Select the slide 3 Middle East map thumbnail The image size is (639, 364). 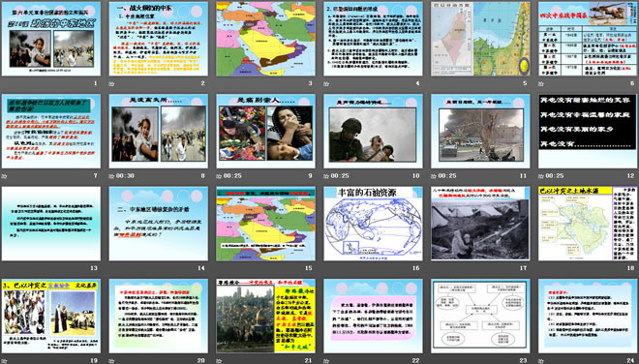[x=265, y=39]
